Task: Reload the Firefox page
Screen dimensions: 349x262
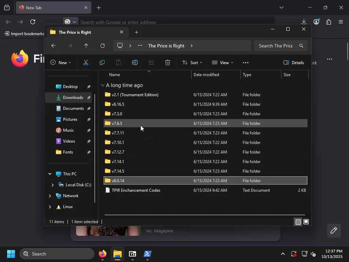Action: click(x=33, y=22)
